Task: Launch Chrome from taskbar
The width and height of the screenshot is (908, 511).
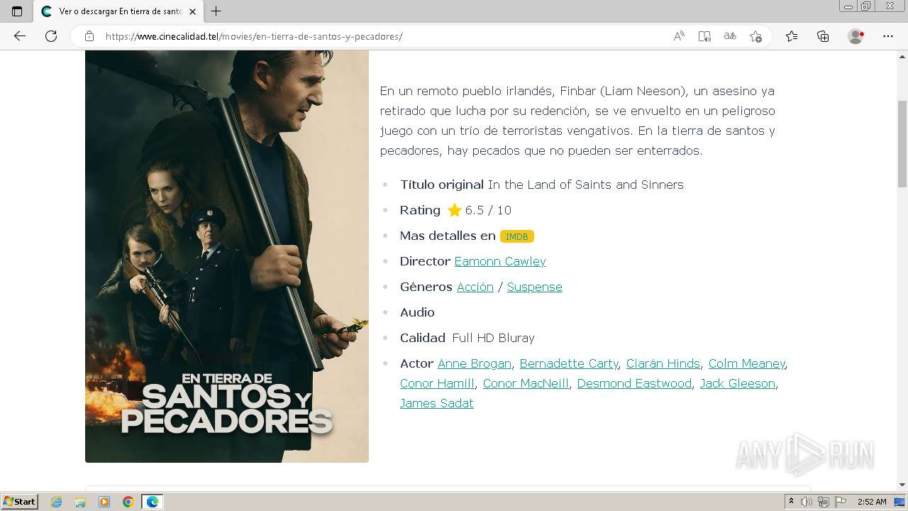Action: 128,502
